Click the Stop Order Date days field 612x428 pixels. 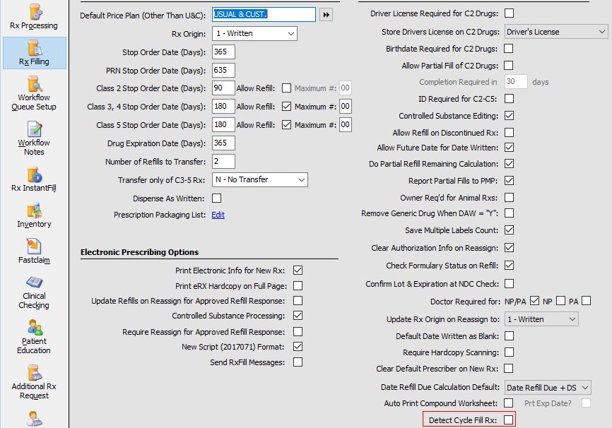pos(223,52)
